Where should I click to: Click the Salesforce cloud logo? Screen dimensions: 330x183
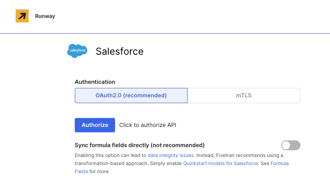(x=77, y=51)
